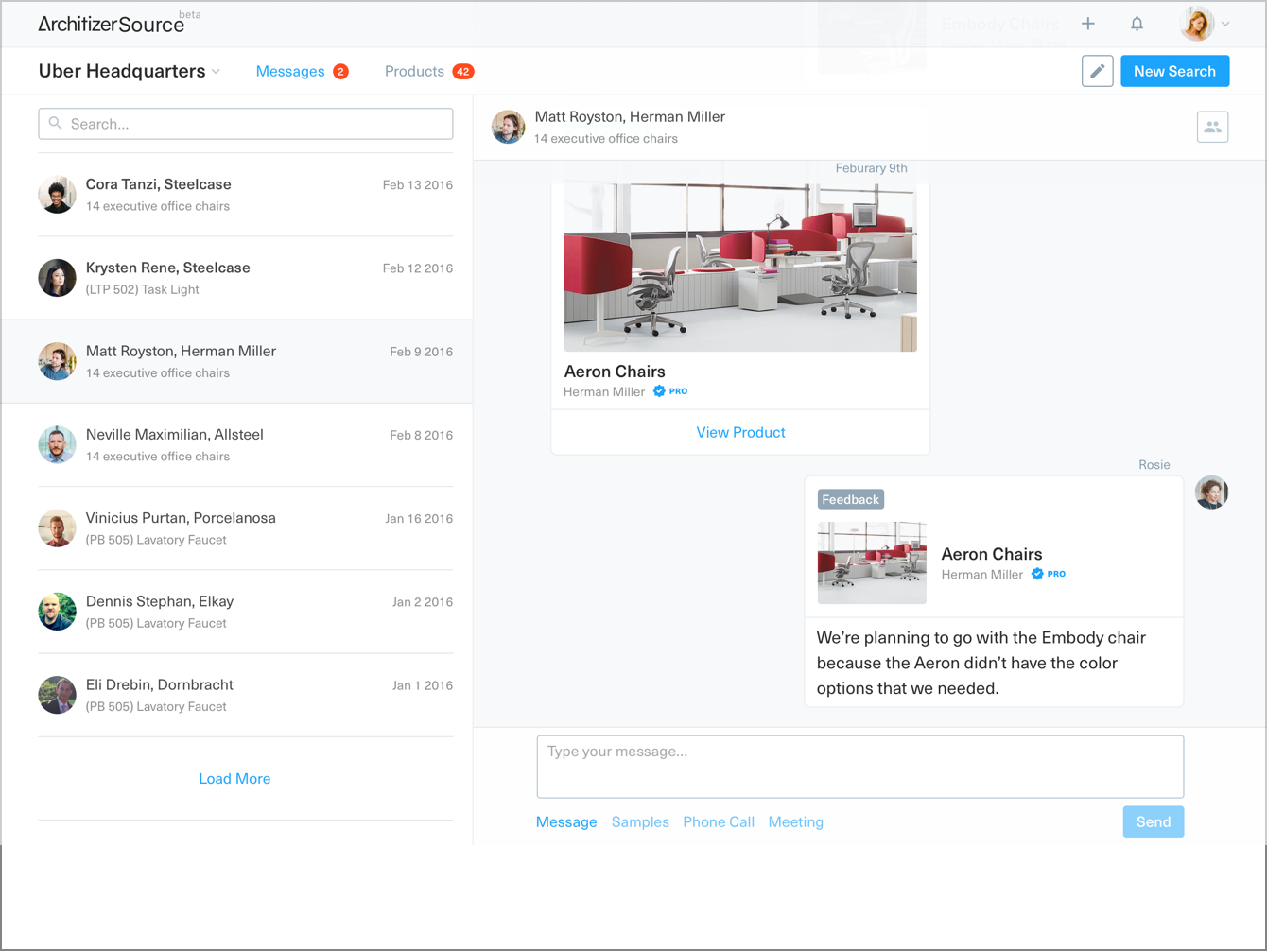Screen dimensions: 1267x951
Task: Select the Samples compose tab
Action: [x=640, y=822]
